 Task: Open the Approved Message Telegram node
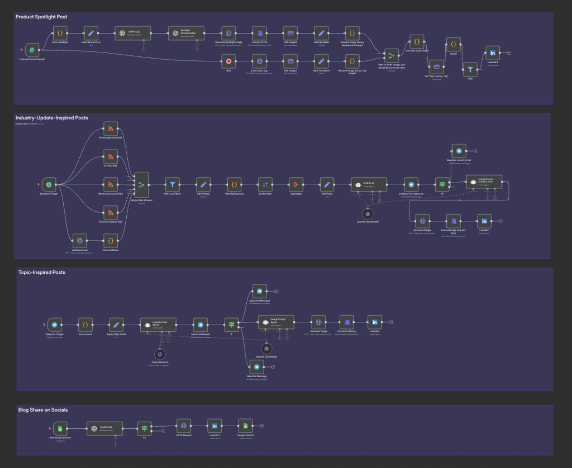click(x=259, y=291)
